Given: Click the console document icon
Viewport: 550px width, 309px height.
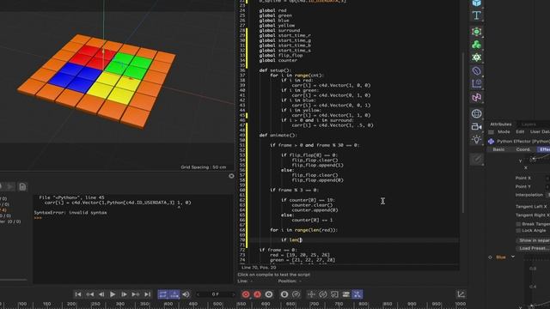Looking at the screenshot, I should click(x=22, y=187).
